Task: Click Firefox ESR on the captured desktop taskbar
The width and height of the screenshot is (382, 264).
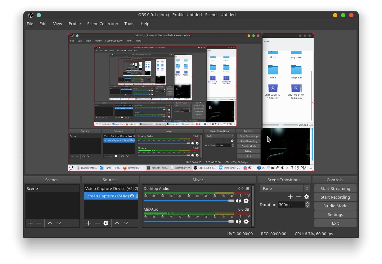Action: click(x=132, y=168)
